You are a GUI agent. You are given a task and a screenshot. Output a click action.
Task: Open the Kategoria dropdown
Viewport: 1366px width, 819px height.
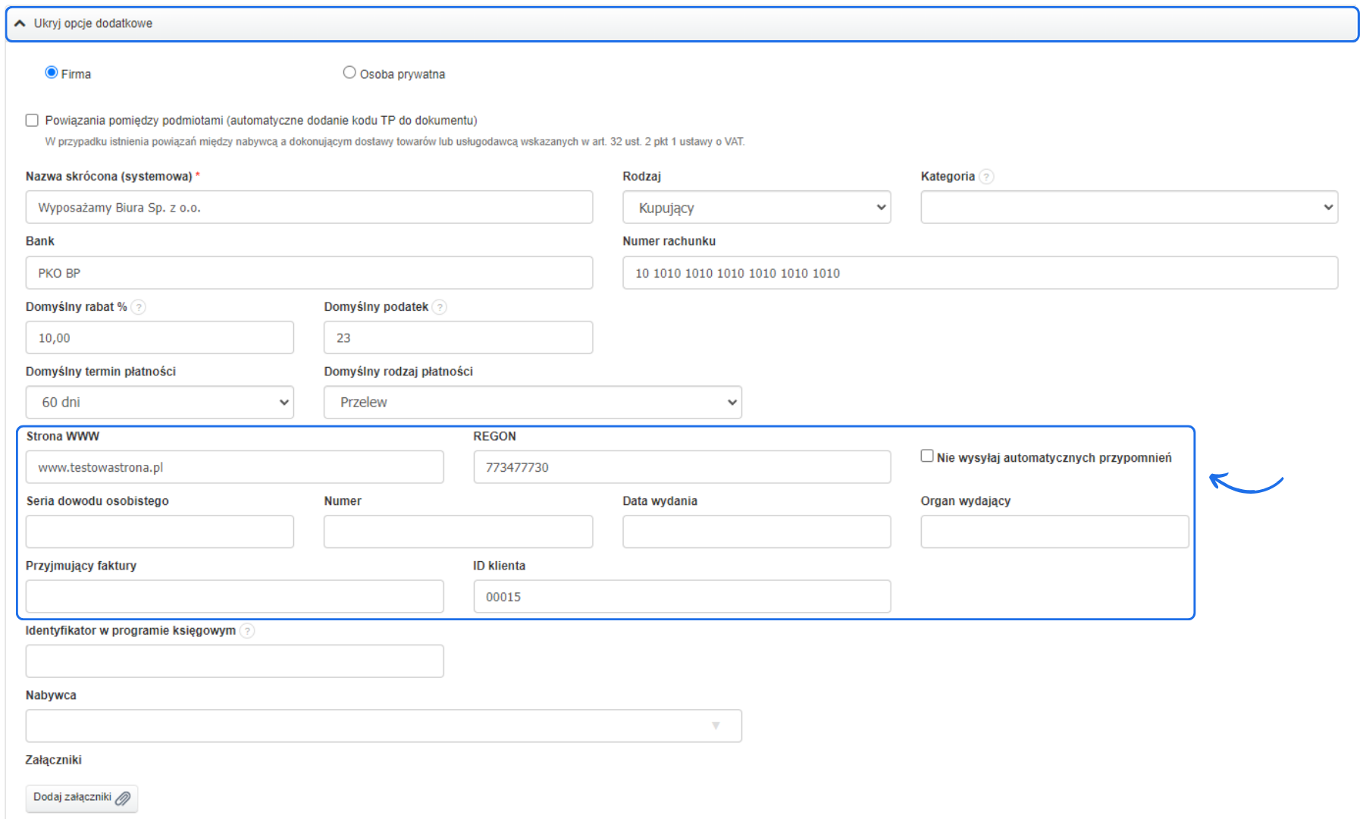pyautogui.click(x=1128, y=208)
